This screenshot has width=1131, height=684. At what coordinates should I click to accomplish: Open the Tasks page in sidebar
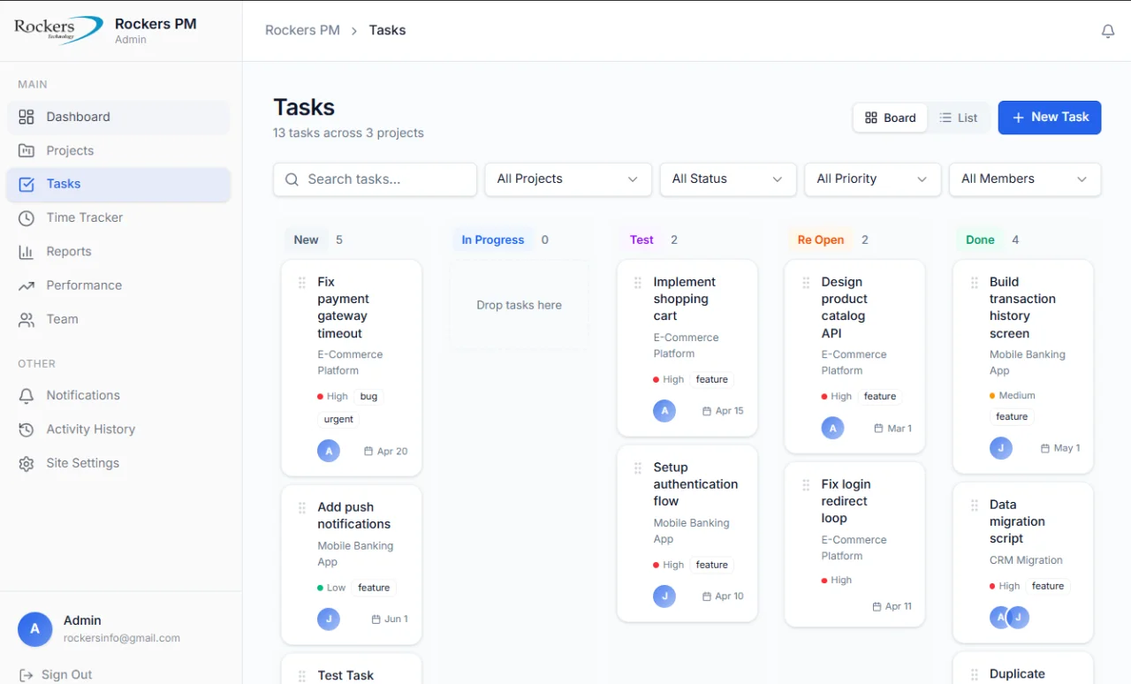coord(118,185)
